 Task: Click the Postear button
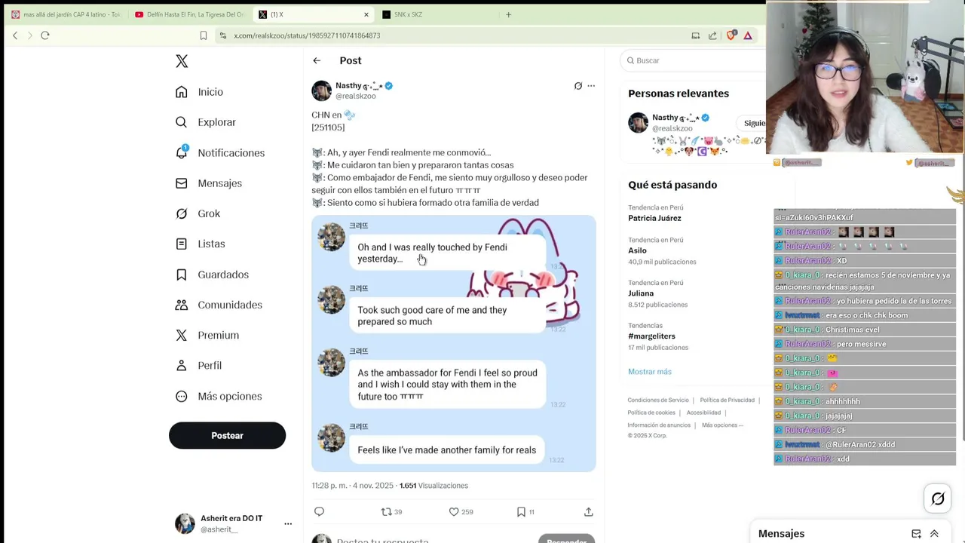tap(227, 435)
